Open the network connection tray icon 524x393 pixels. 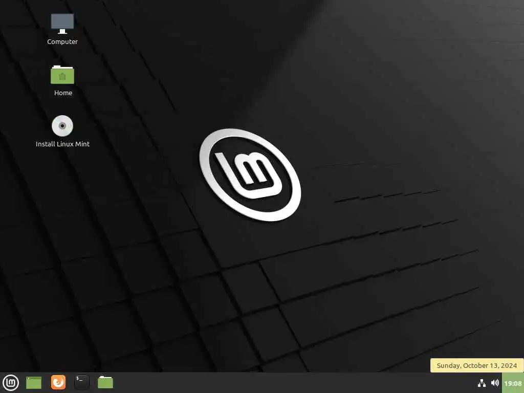[x=482, y=383]
